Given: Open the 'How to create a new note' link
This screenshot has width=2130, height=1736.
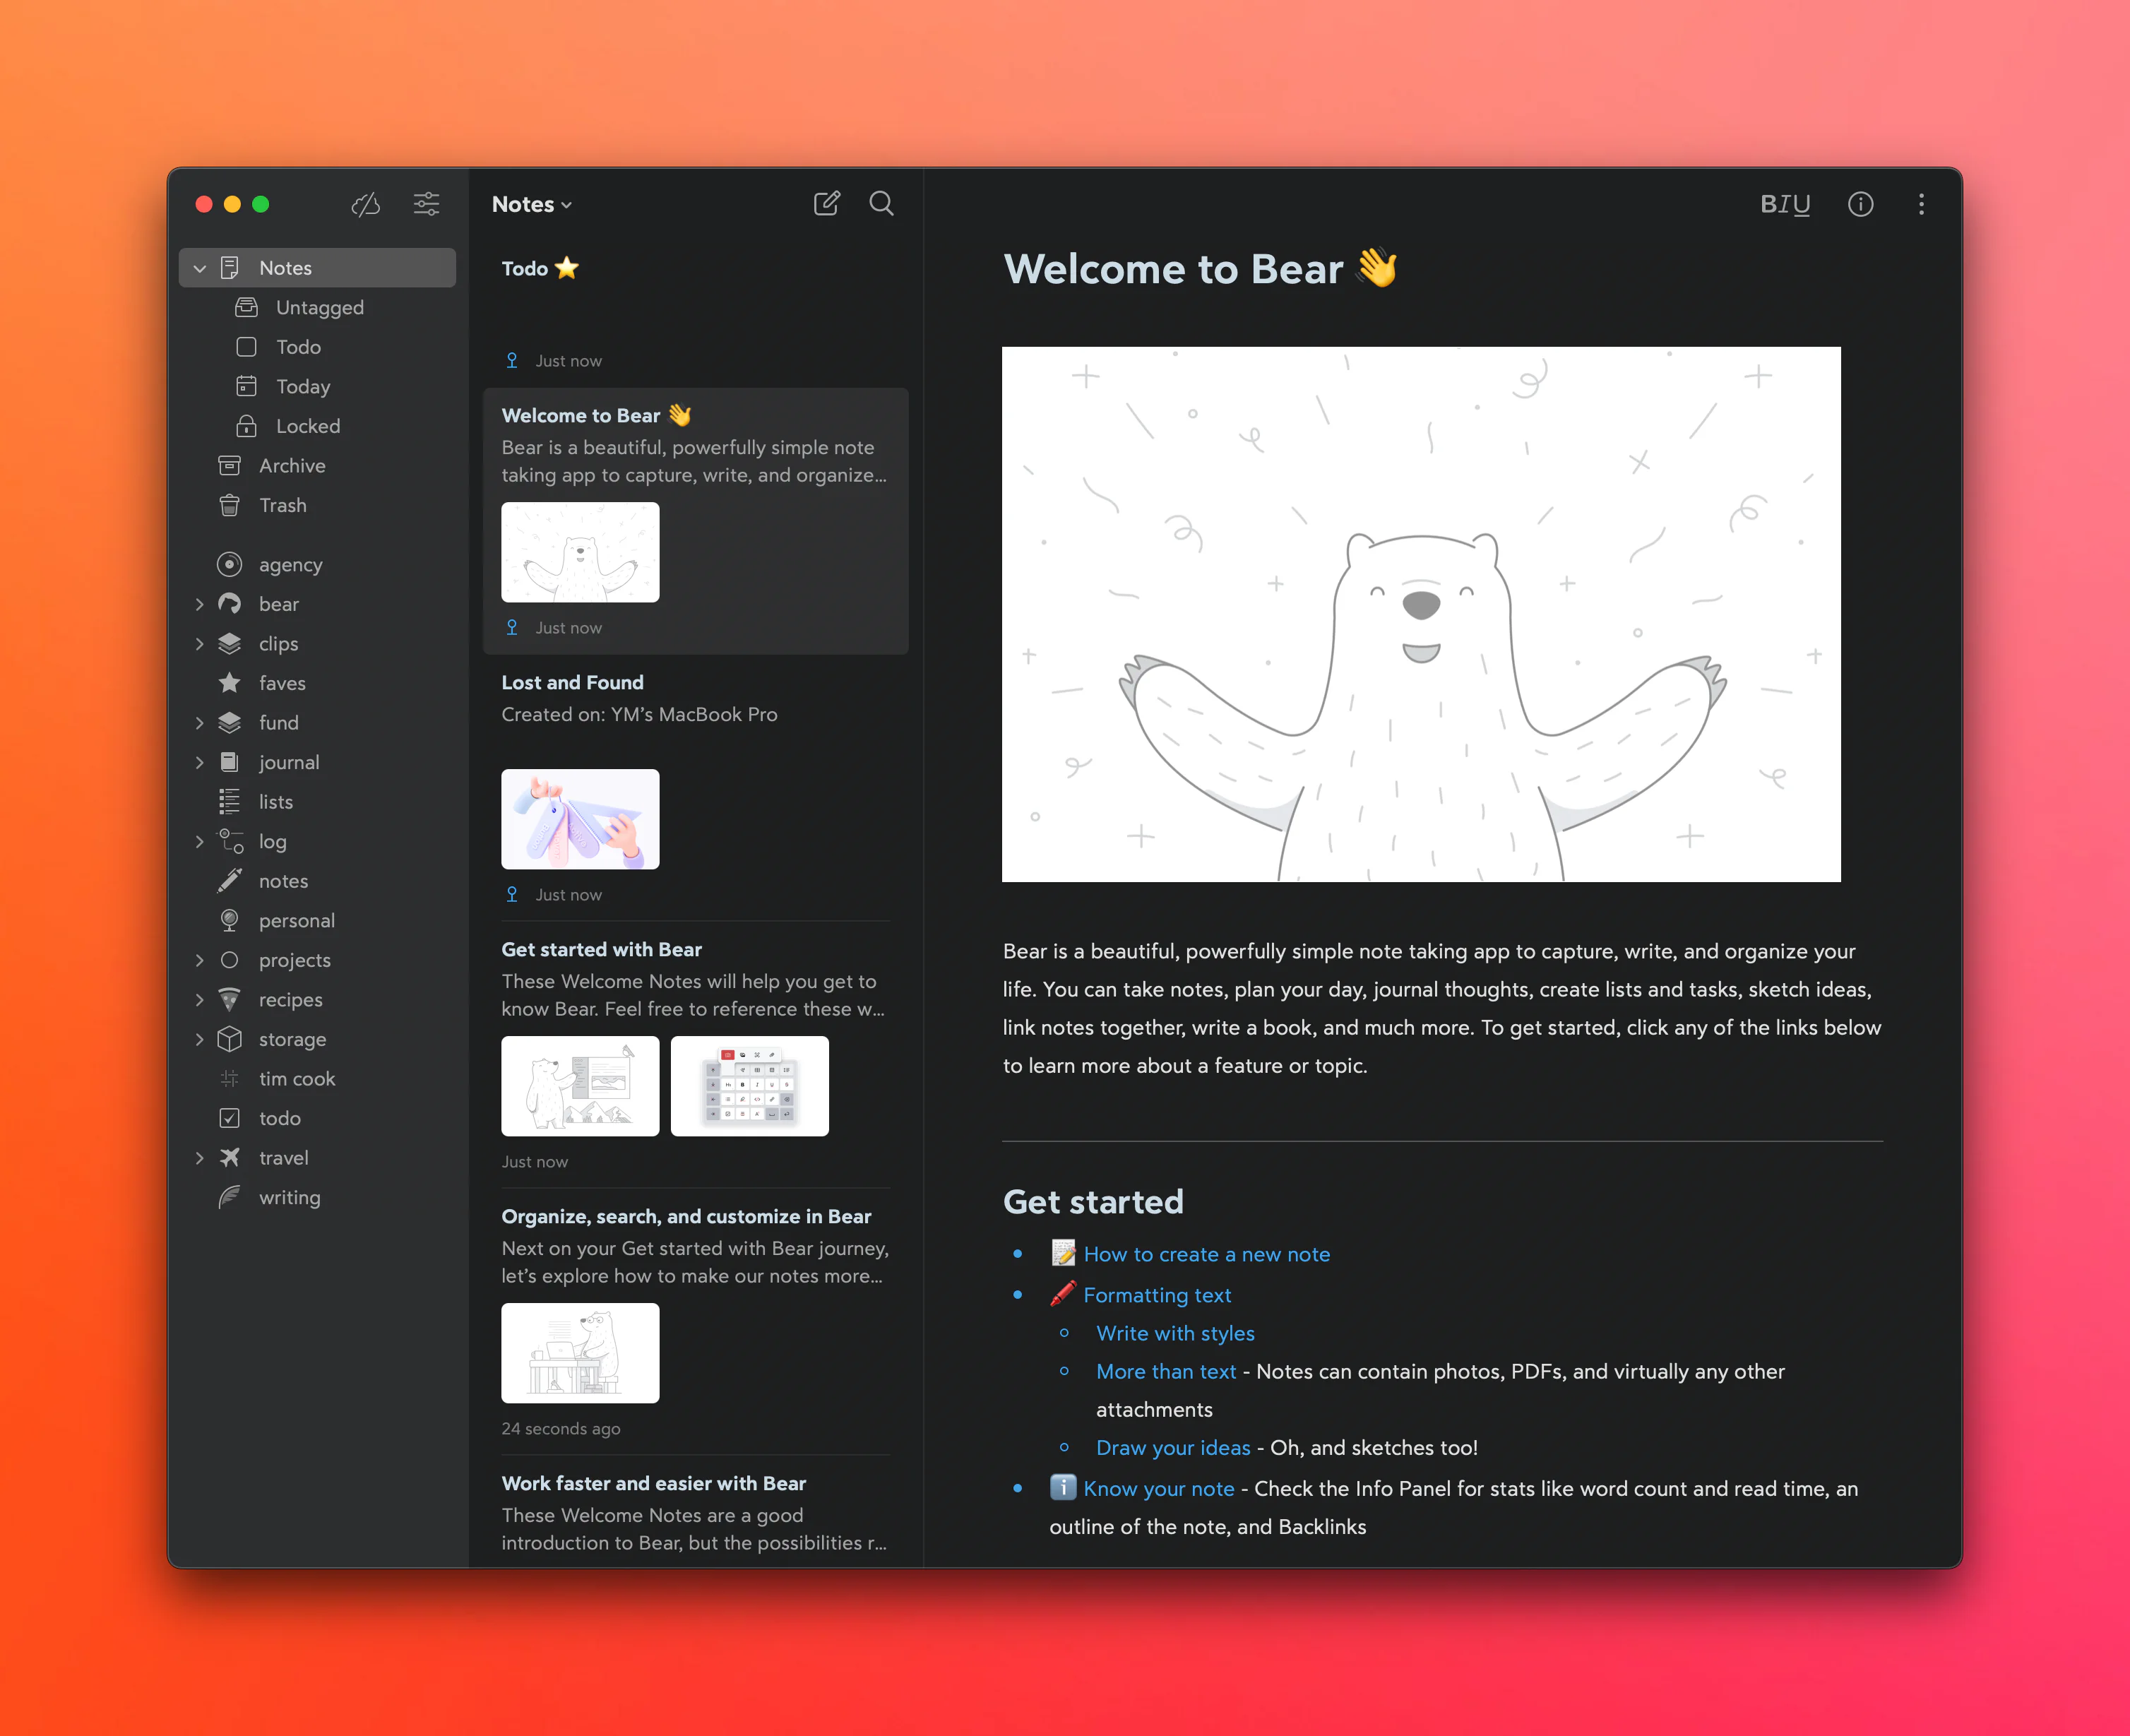Looking at the screenshot, I should pos(1206,1254).
